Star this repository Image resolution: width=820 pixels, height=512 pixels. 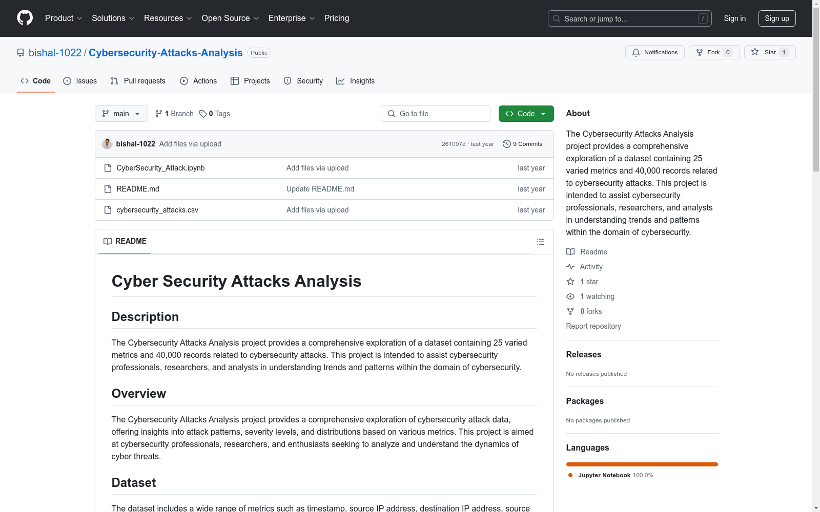(764, 52)
